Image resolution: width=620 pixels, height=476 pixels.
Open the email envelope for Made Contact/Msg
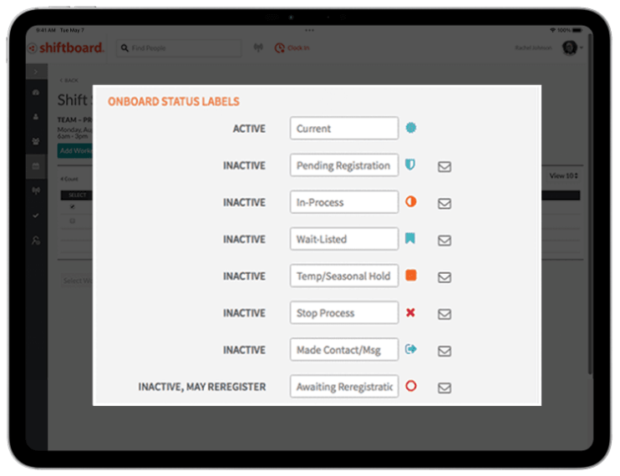(445, 351)
